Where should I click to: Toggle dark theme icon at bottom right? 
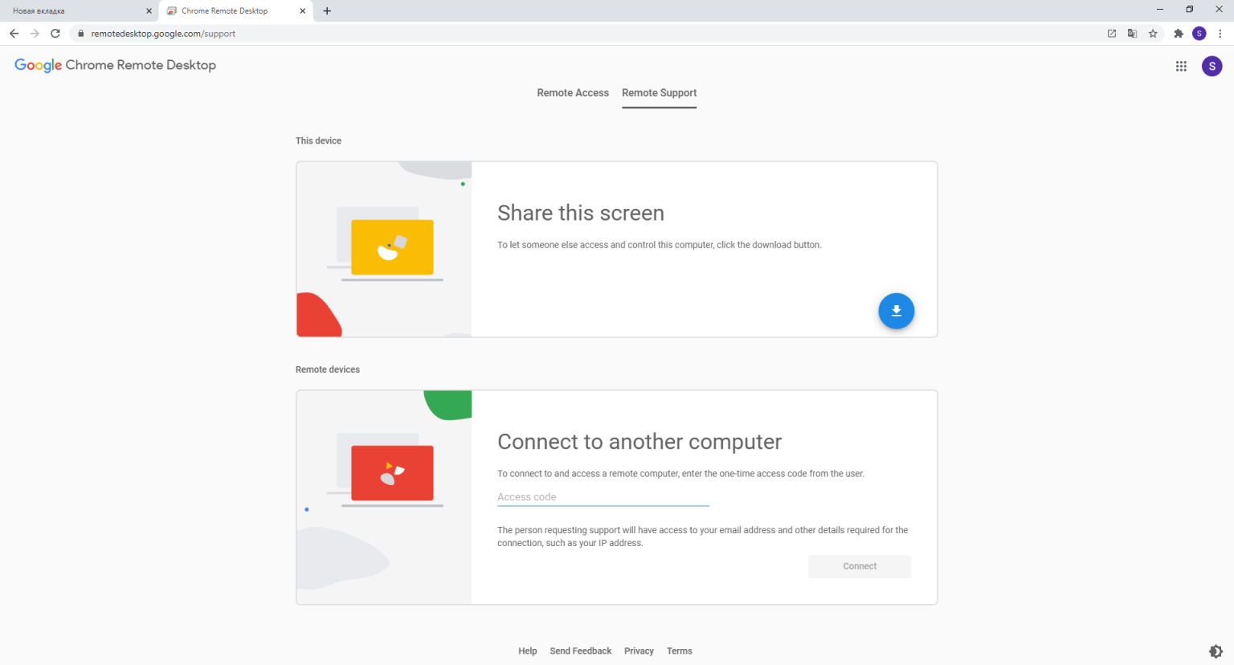click(1216, 651)
